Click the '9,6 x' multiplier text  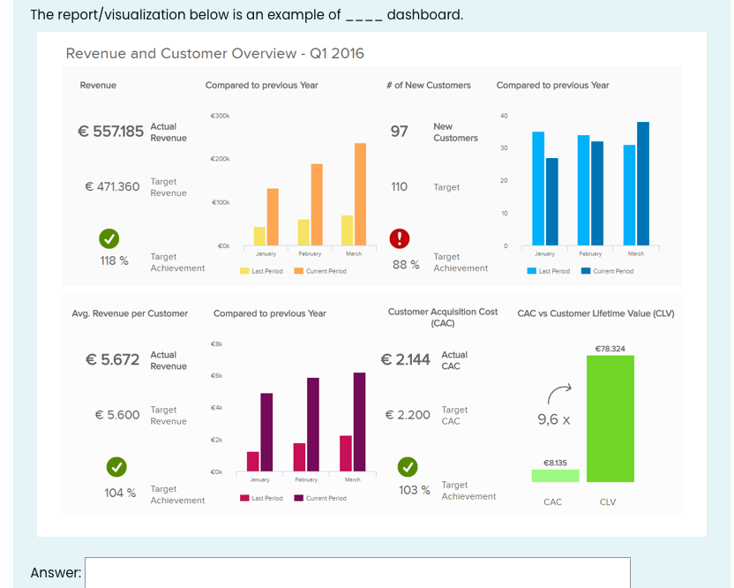(x=554, y=418)
